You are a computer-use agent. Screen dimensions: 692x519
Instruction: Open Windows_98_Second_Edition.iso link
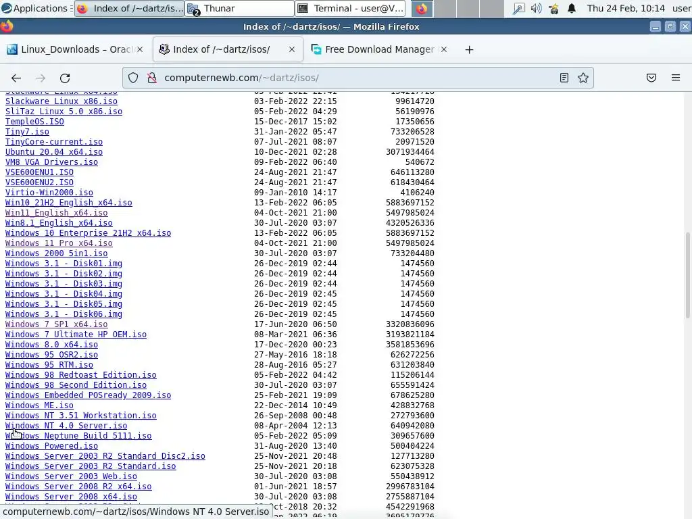point(76,386)
